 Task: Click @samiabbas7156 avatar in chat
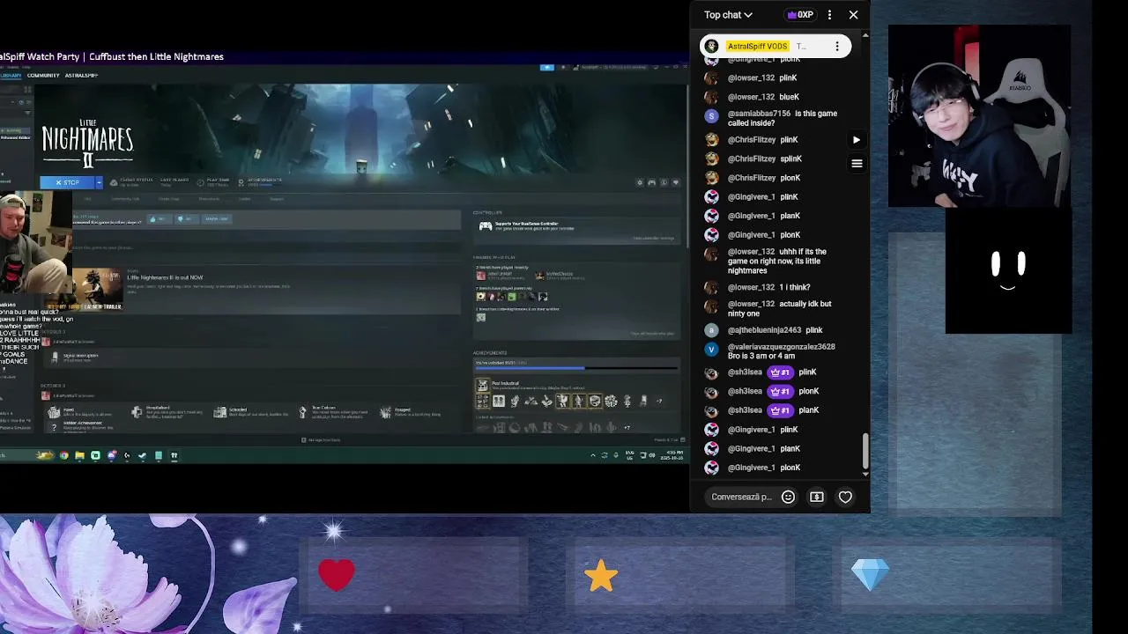pos(711,115)
